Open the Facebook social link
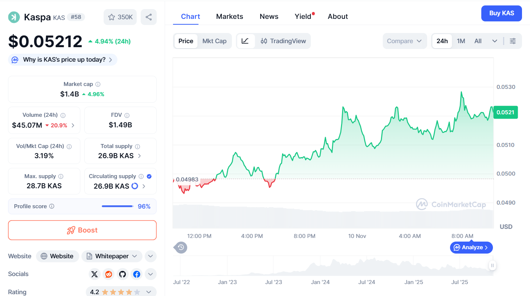Screen dimensions: 530x296 (137, 274)
